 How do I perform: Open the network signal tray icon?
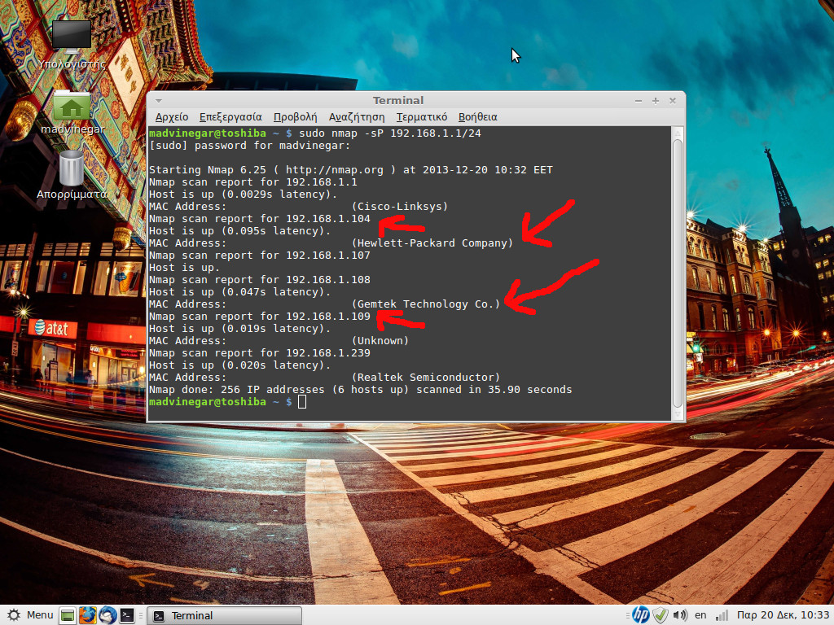[x=722, y=615]
